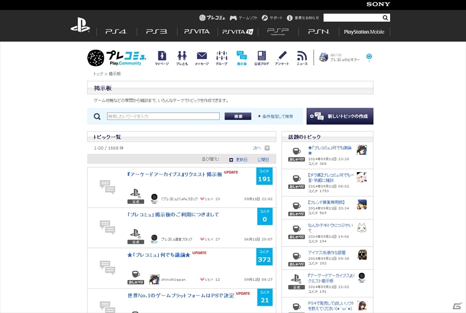Expand the user menu dropdown icon

pyautogui.click(x=369, y=57)
